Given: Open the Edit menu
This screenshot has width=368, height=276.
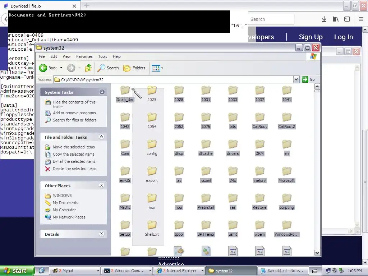Looking at the screenshot, I should [54, 56].
